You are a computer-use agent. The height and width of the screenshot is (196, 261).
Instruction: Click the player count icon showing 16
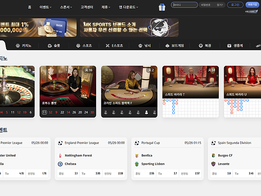tap(87, 70)
